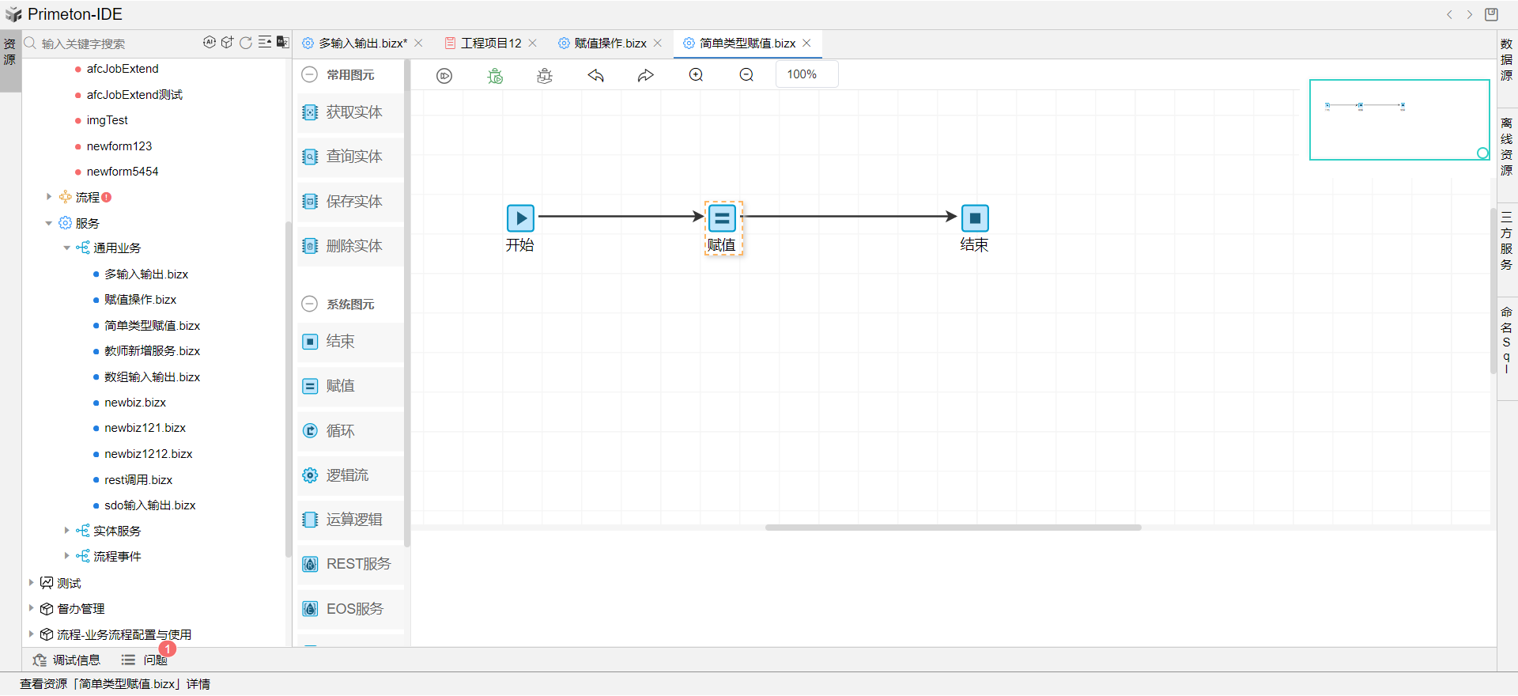
Task: Collapse the 通用业务 tree folder
Action: 67,248
